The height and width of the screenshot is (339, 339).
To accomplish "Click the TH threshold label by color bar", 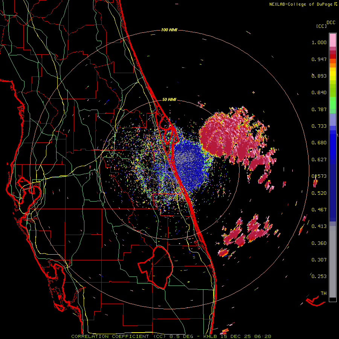I will (324, 293).
